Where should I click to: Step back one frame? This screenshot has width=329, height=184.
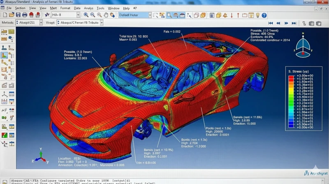278,23
